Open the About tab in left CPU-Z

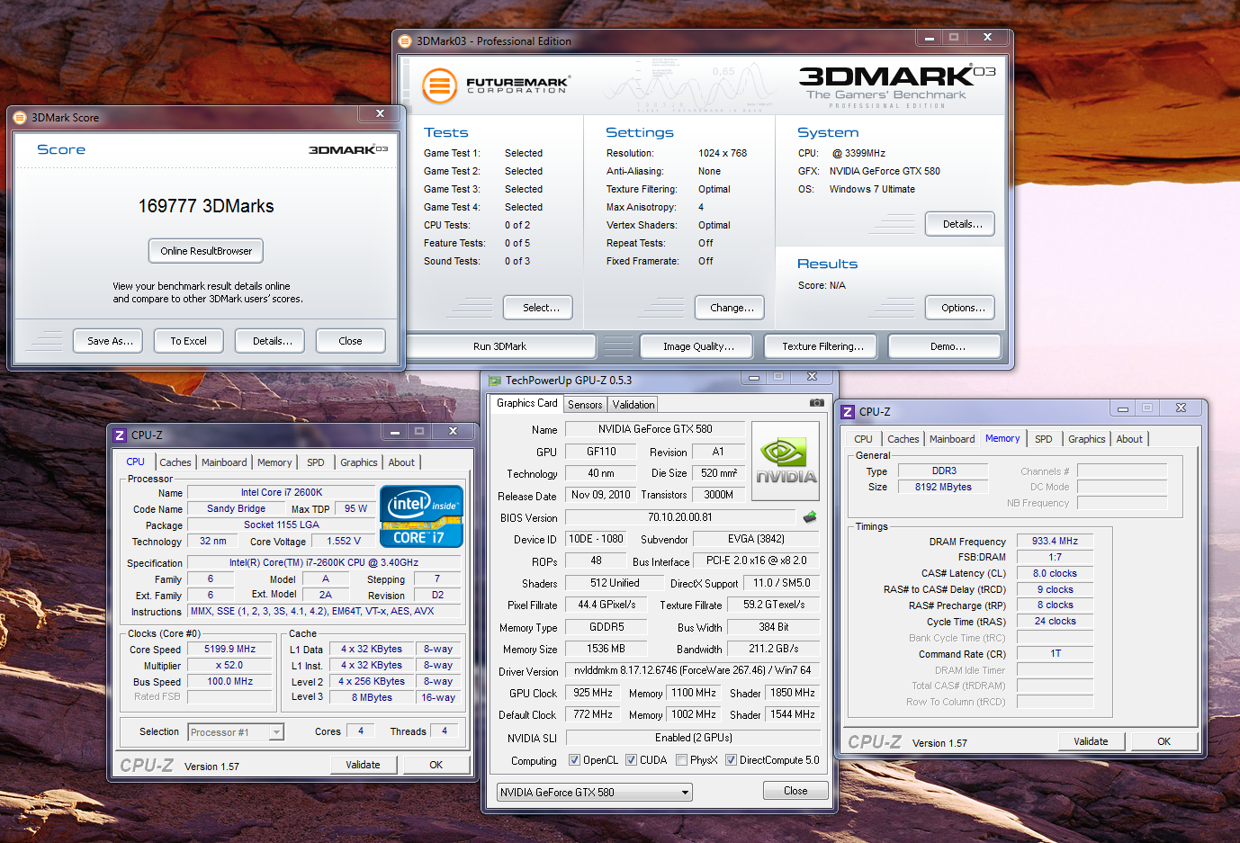tap(401, 462)
